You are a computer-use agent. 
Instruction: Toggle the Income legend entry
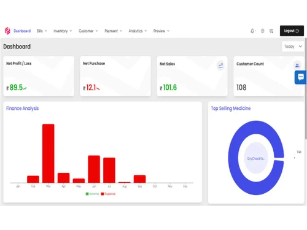[92, 194]
